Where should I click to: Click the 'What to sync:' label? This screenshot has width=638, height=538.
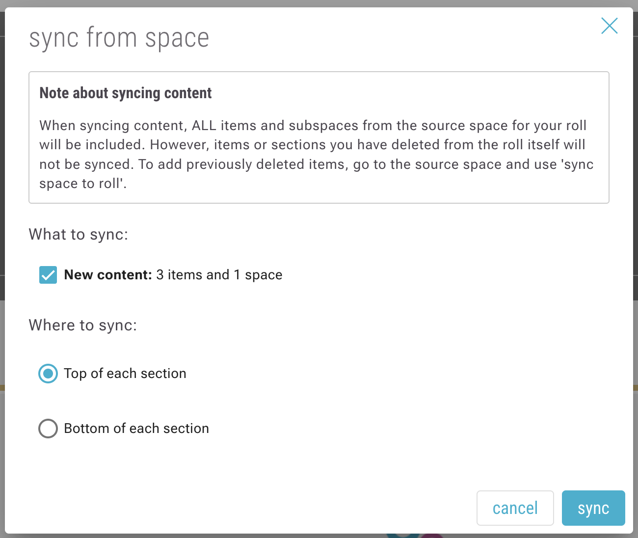pyautogui.click(x=79, y=235)
